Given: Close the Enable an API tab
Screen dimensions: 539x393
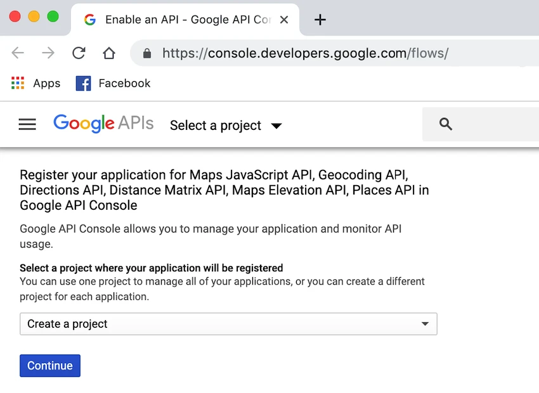Looking at the screenshot, I should 284,20.
